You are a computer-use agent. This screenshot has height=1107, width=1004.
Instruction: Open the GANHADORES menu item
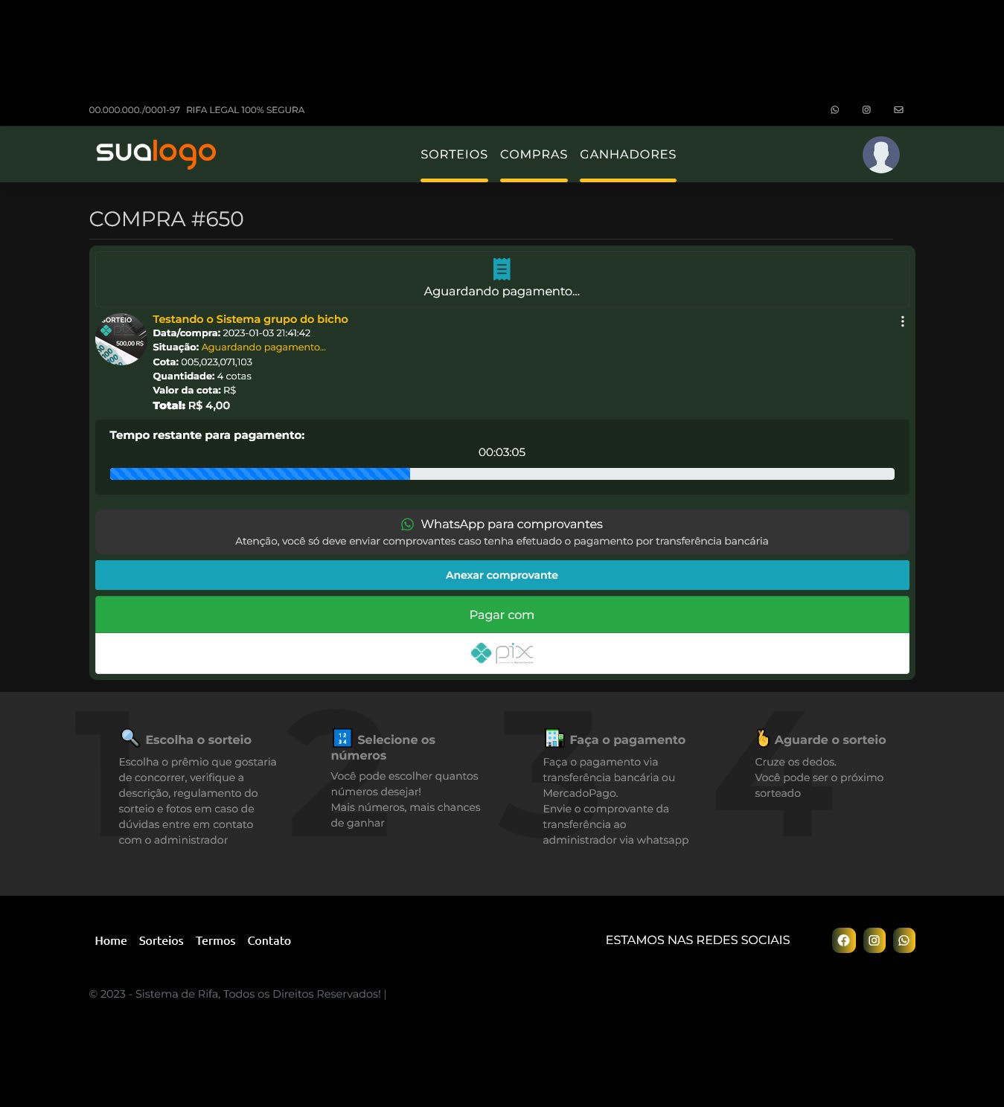tap(627, 154)
